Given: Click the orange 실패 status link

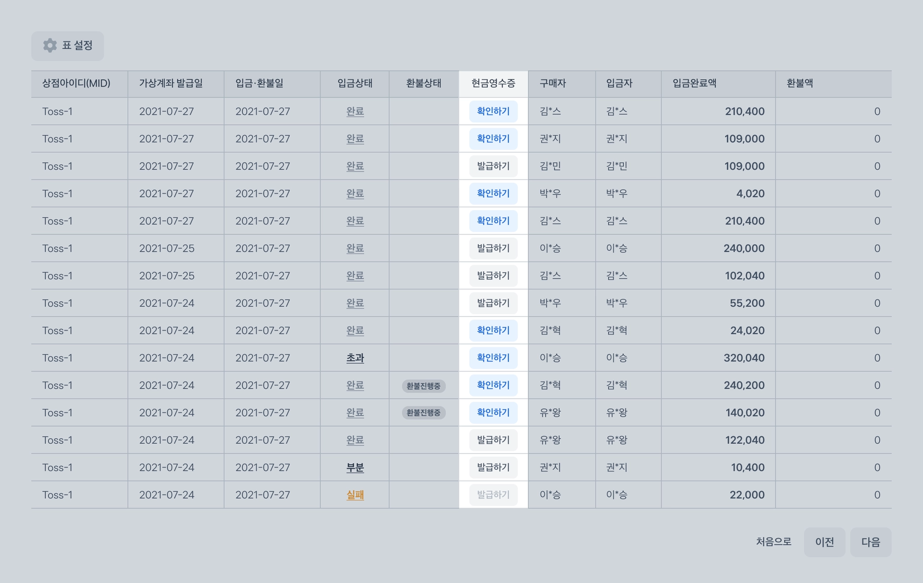Looking at the screenshot, I should [355, 495].
